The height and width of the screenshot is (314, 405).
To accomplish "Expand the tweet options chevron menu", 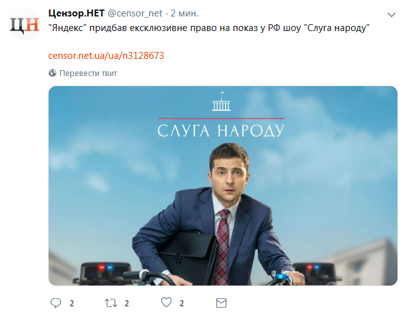I will 392,15.
